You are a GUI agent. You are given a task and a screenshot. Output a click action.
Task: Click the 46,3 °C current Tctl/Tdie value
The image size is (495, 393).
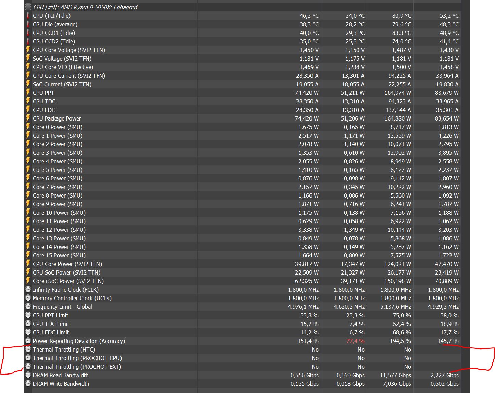click(309, 16)
